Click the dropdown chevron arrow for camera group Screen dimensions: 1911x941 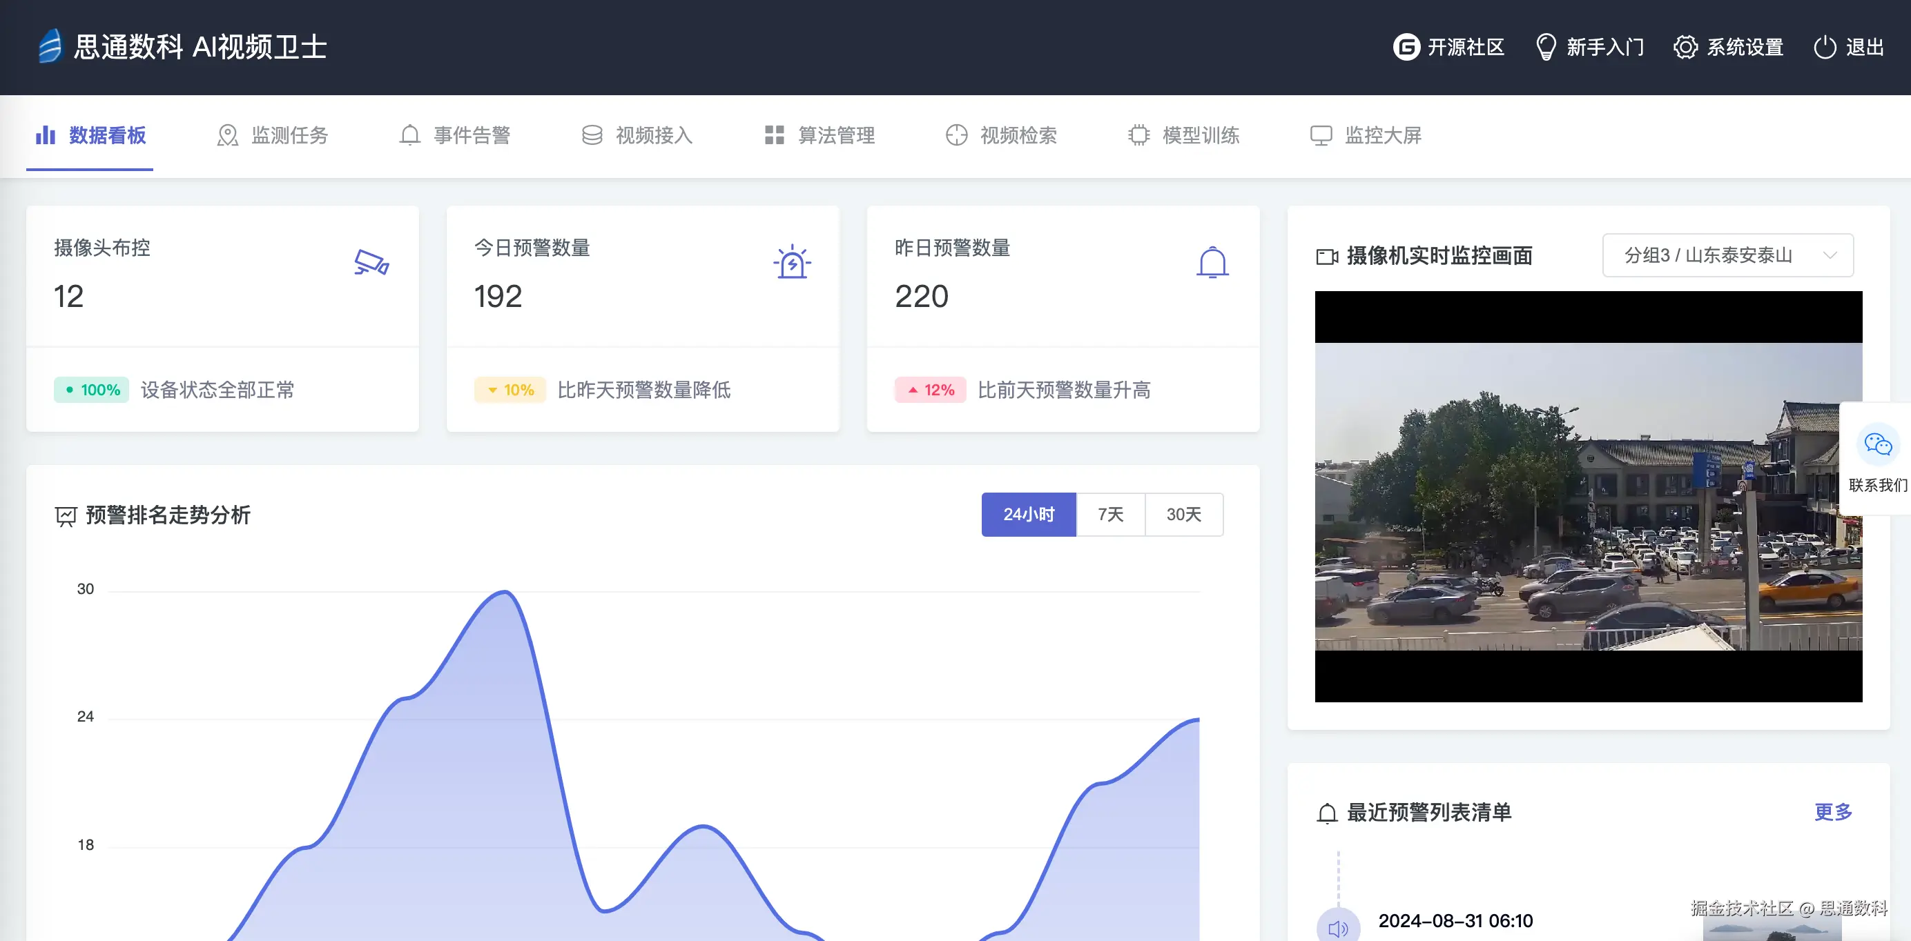coord(1830,255)
